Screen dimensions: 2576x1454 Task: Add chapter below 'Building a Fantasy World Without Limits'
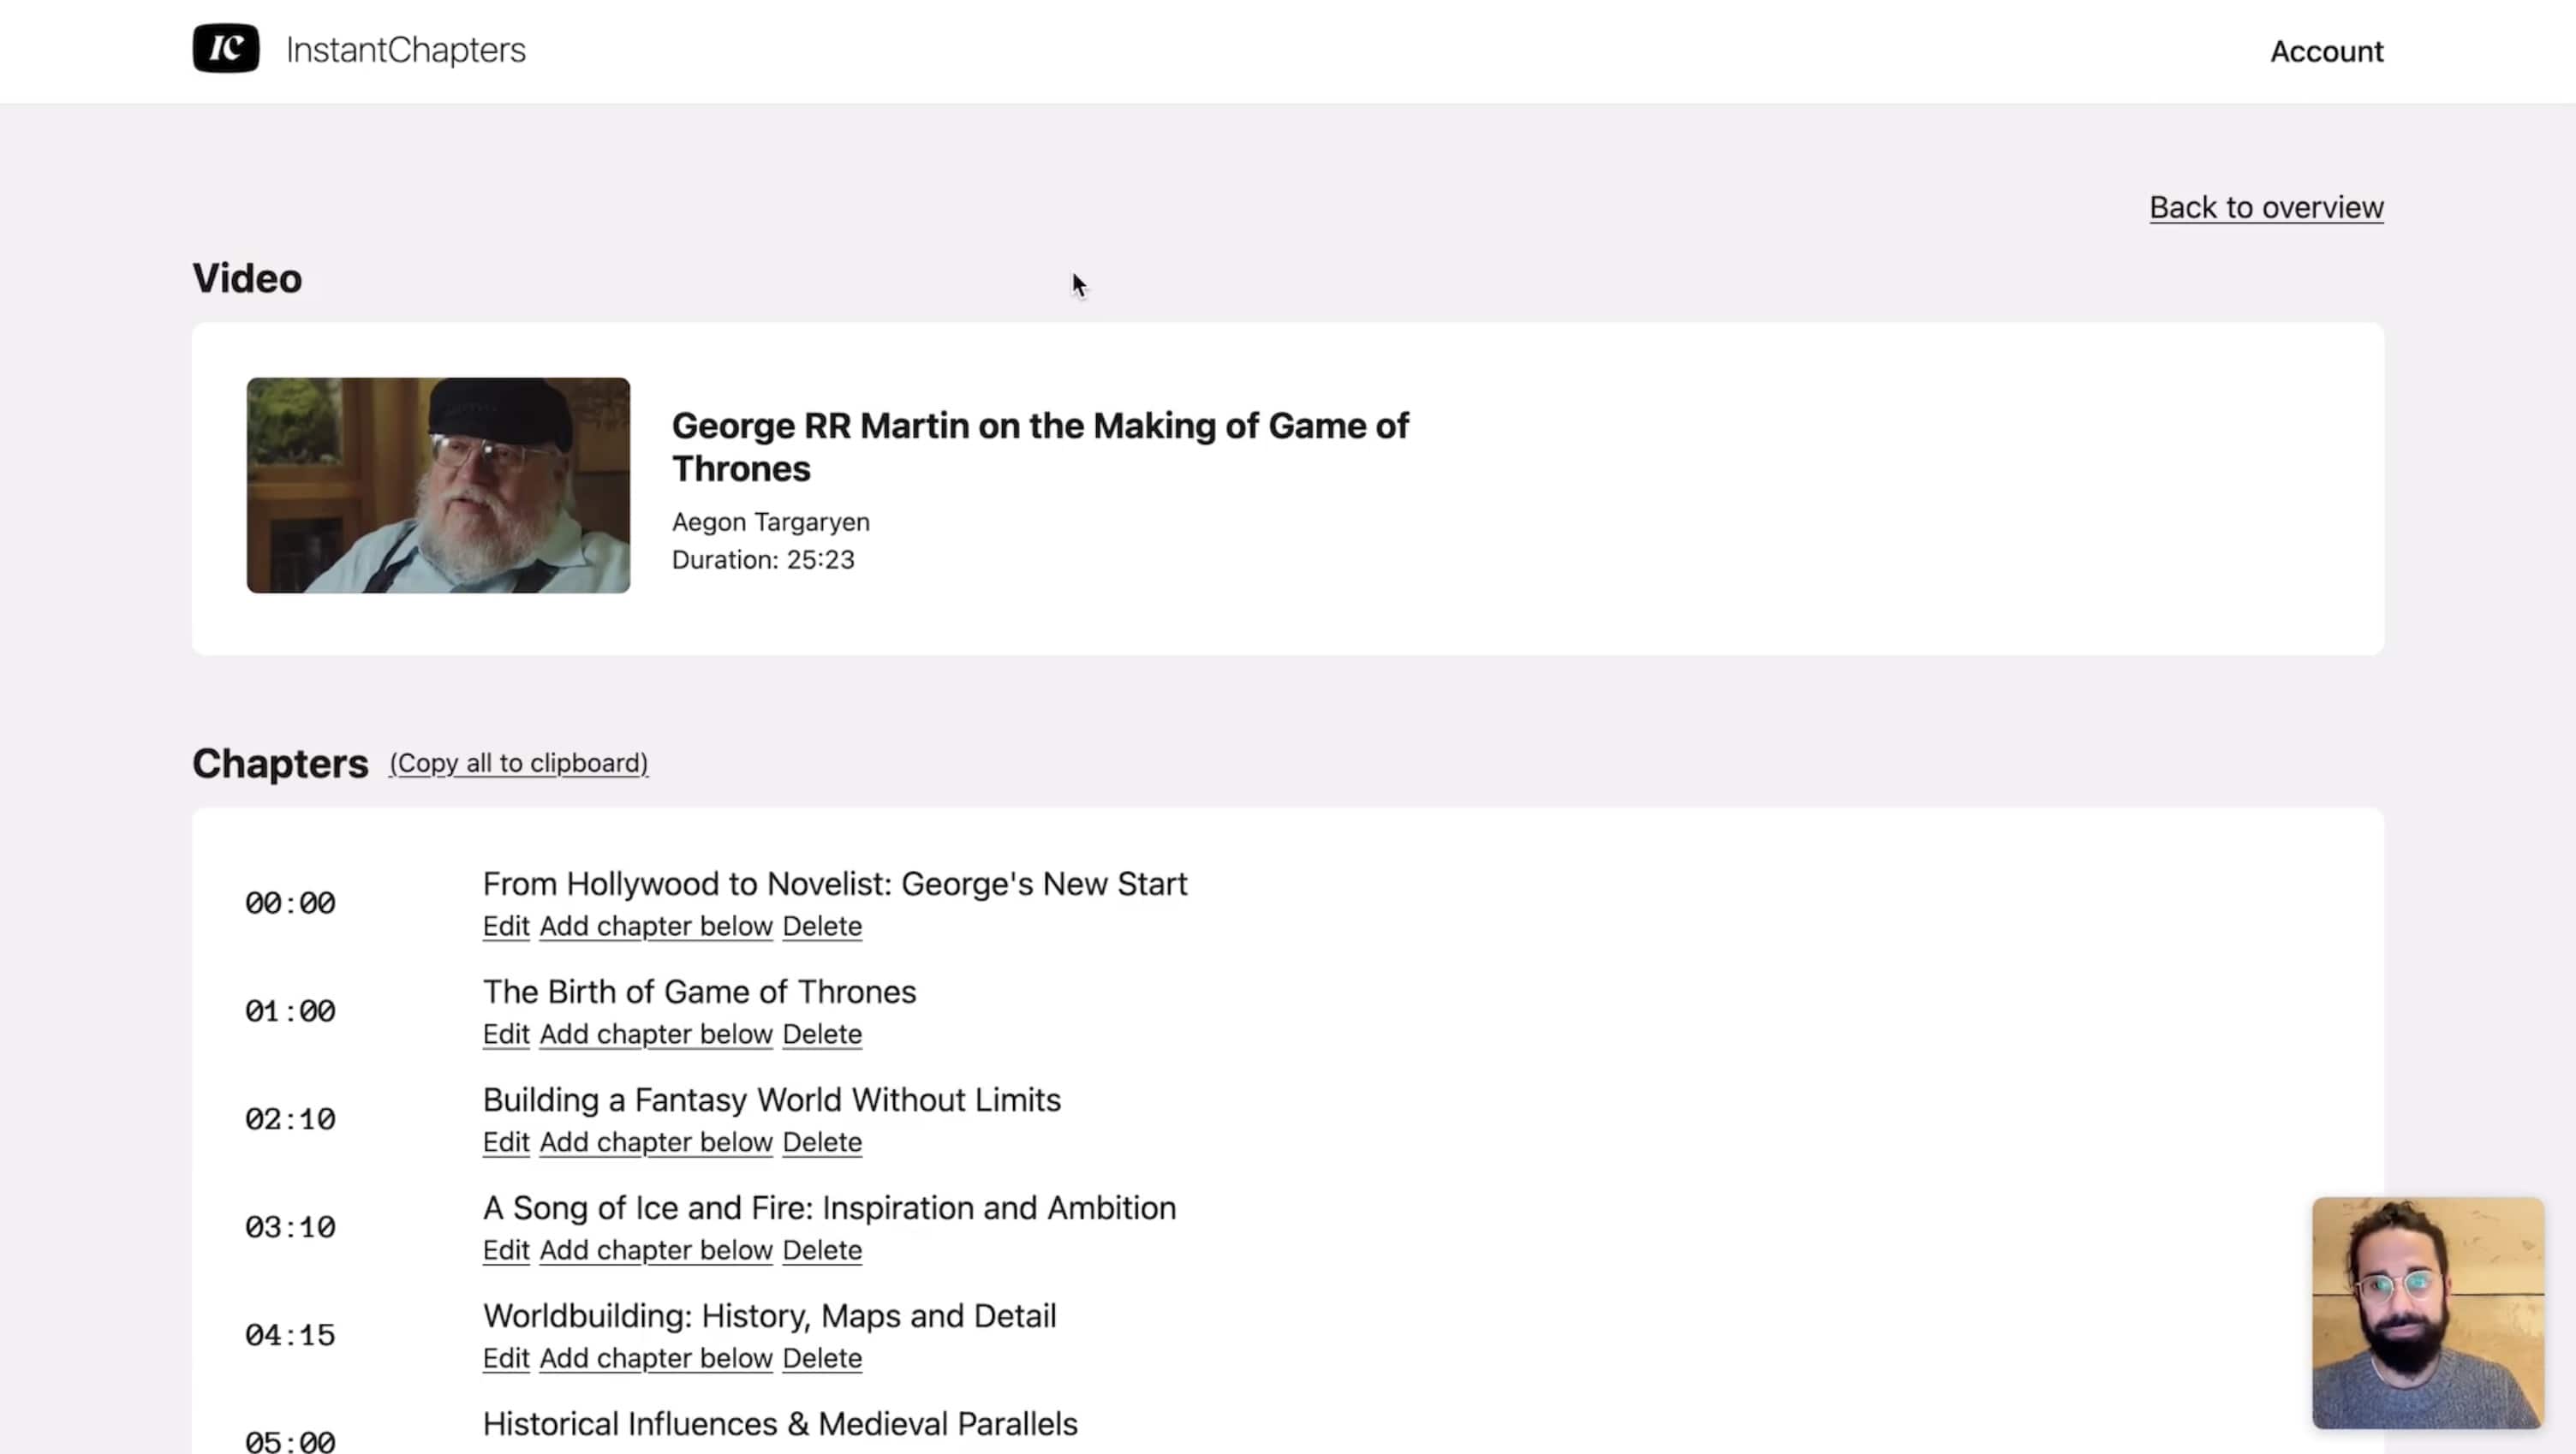(656, 1142)
